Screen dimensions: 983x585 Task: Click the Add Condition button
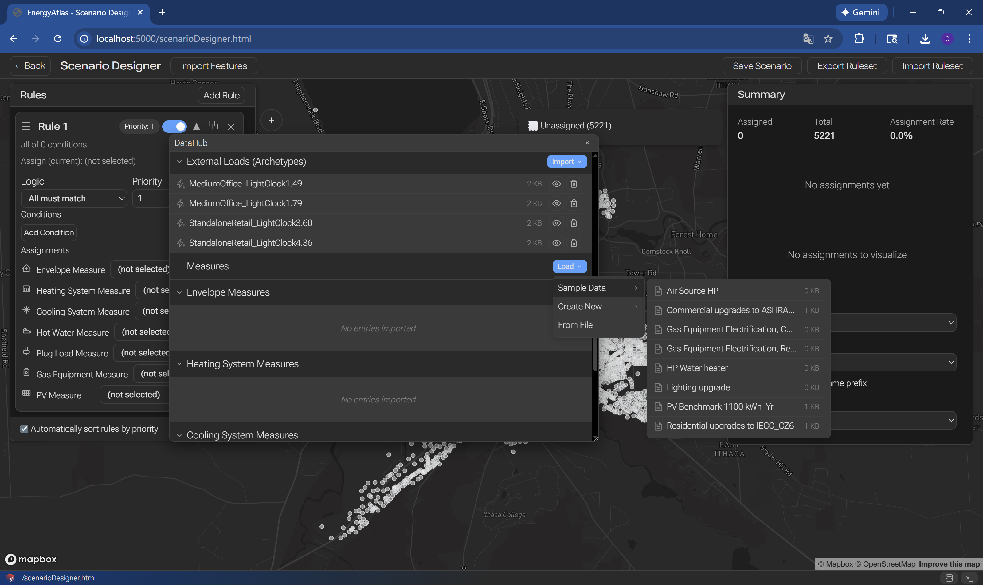point(49,233)
